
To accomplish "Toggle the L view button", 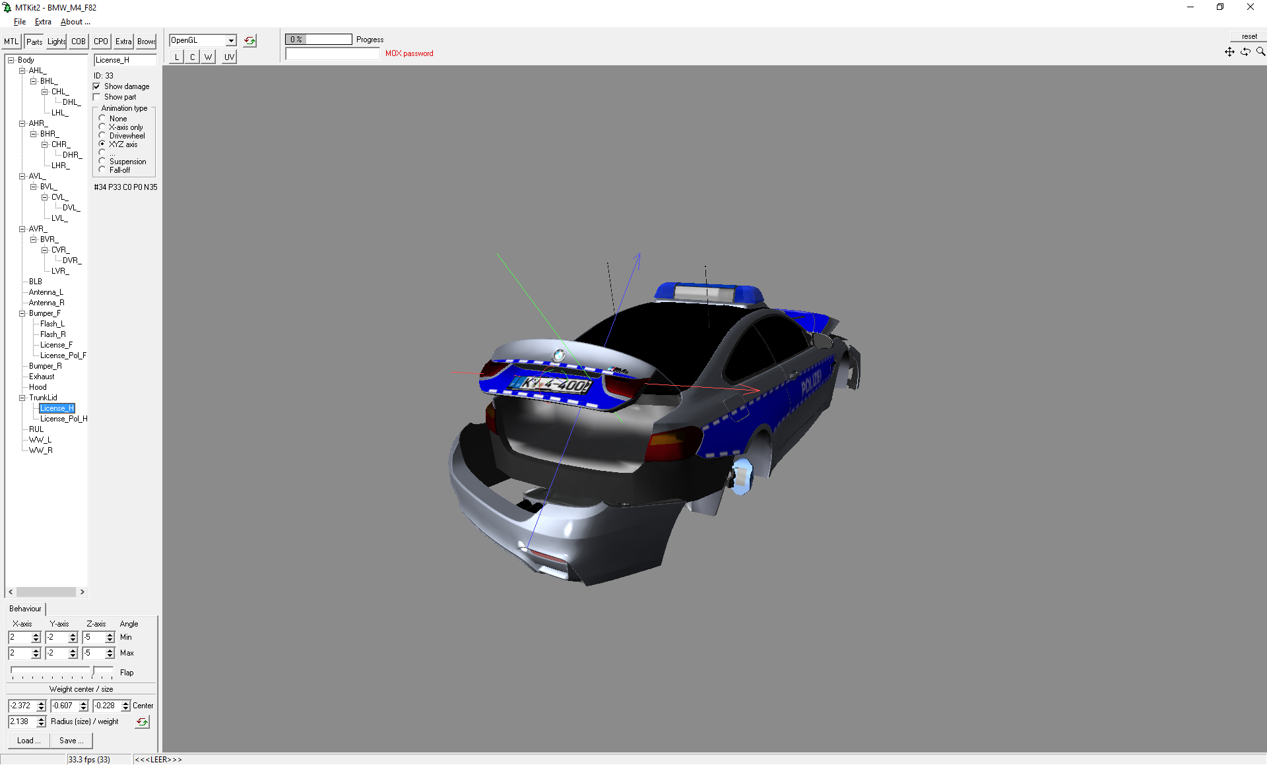I will point(177,57).
